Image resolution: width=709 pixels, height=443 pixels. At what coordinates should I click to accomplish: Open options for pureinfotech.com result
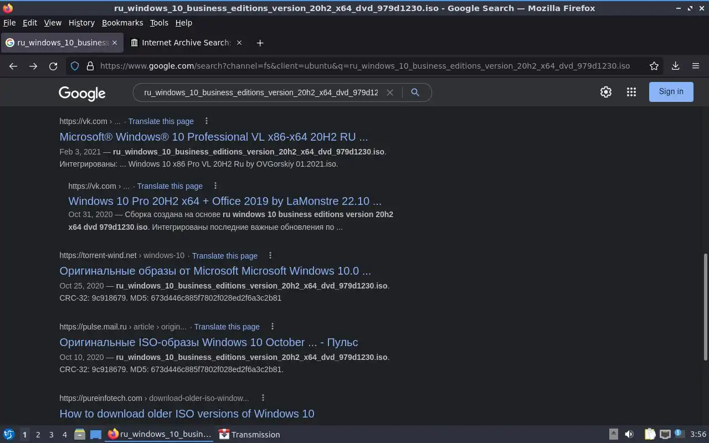pyautogui.click(x=263, y=398)
